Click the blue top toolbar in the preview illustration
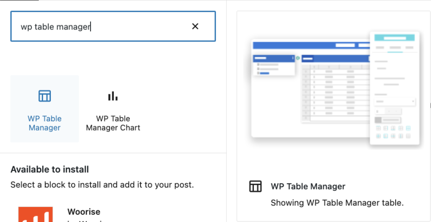 click(x=310, y=45)
